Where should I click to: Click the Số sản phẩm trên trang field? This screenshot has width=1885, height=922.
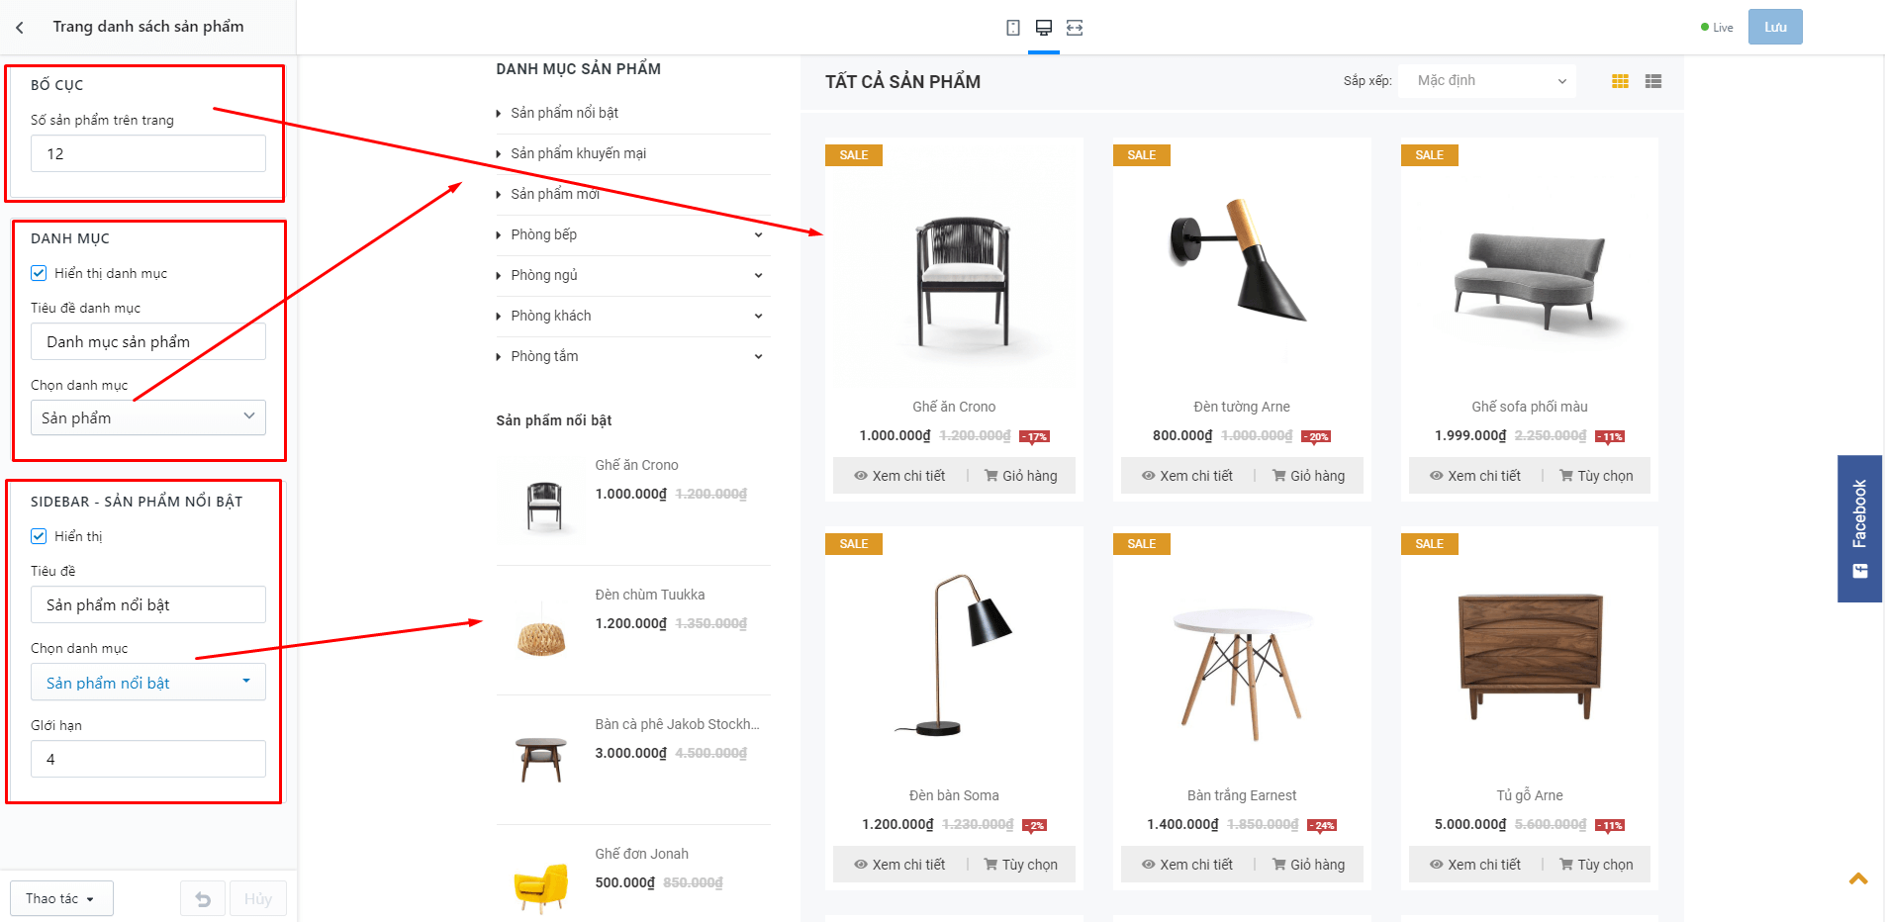tap(148, 153)
